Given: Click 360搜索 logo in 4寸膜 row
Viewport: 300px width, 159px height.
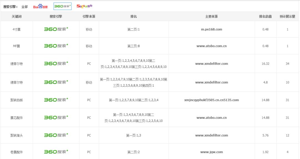Looking at the screenshot, I should pyautogui.click(x=56, y=29).
